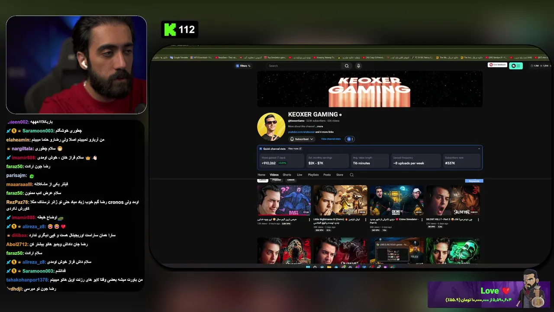Select the Popular sort chip
The width and height of the screenshot is (554, 312).
(x=277, y=180)
